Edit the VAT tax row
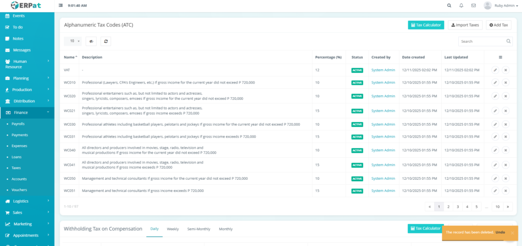The image size is (522, 246). 495,70
